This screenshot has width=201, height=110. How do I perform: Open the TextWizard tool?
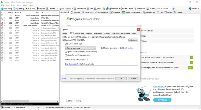[x=140, y=9]
